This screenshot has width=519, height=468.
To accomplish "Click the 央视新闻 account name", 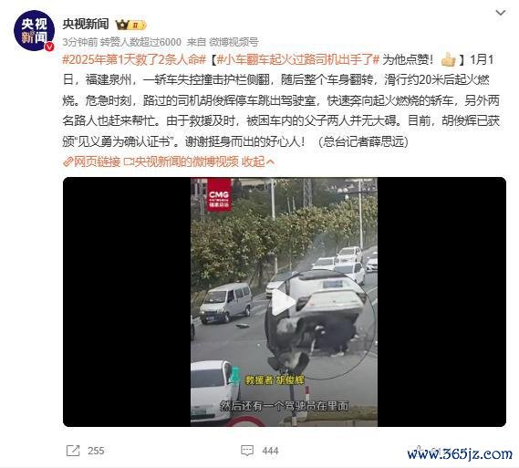I will [86, 24].
